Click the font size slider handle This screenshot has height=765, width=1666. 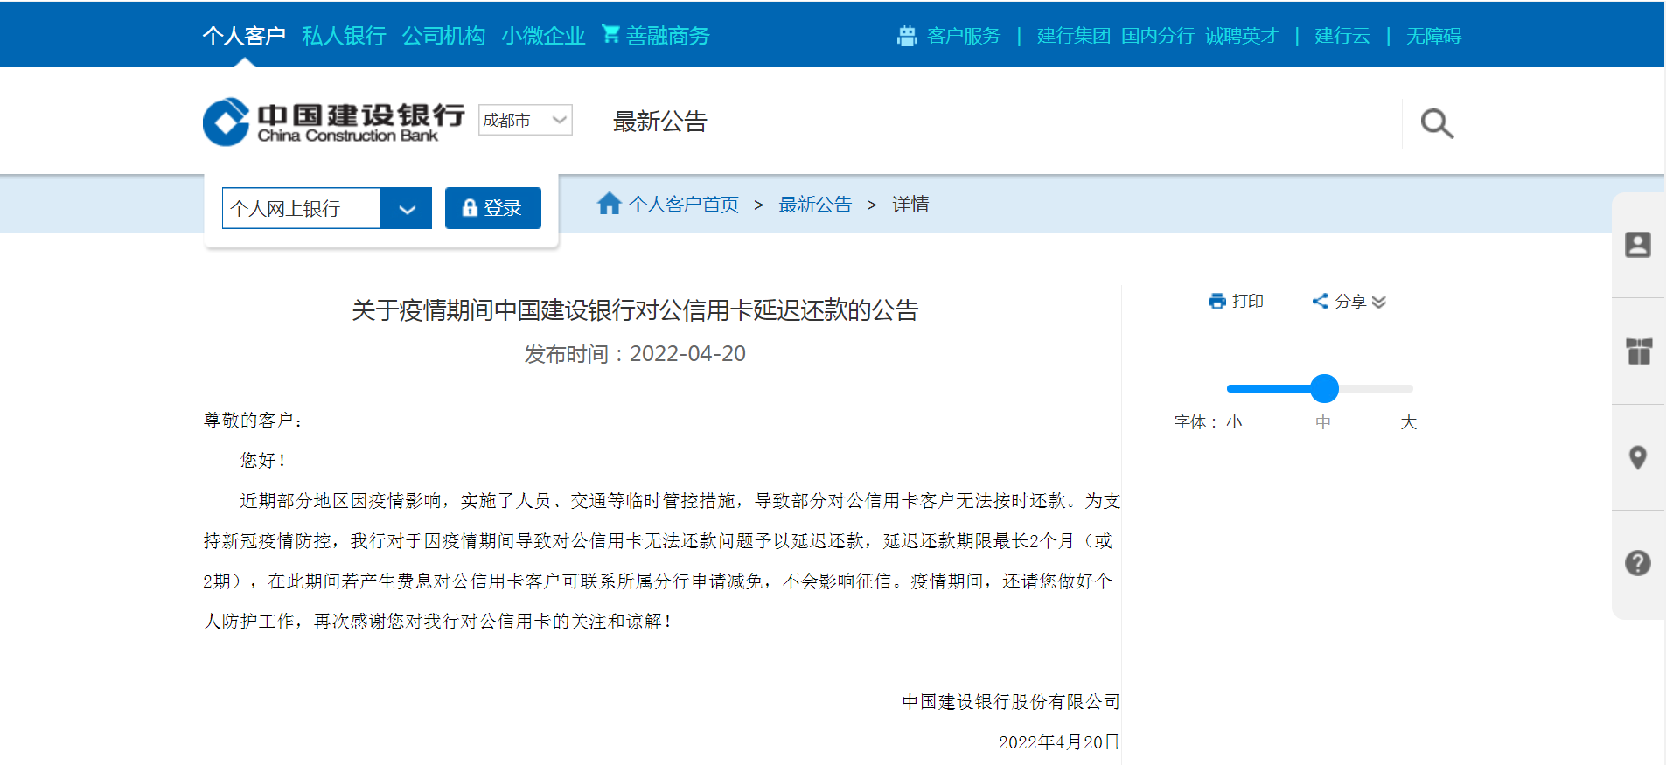tap(1324, 388)
